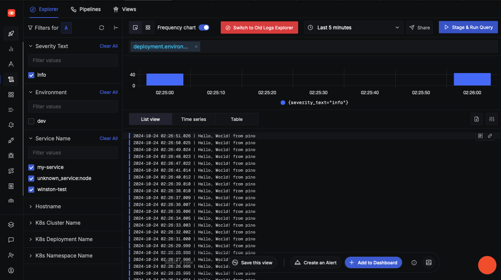Click the save icon next to info circle
Image resolution: width=501 pixels, height=280 pixels.
429,262
